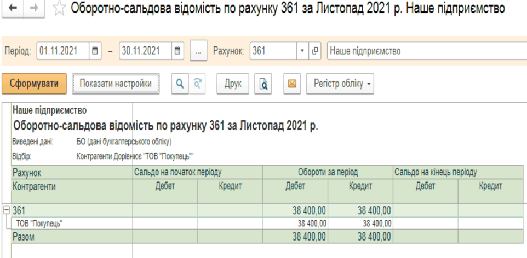Print the report with Друк button

tap(233, 84)
